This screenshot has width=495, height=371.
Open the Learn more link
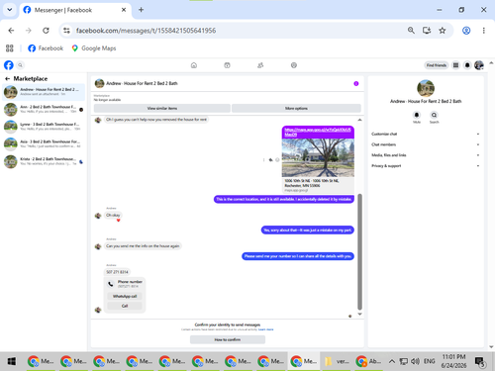click(x=265, y=329)
